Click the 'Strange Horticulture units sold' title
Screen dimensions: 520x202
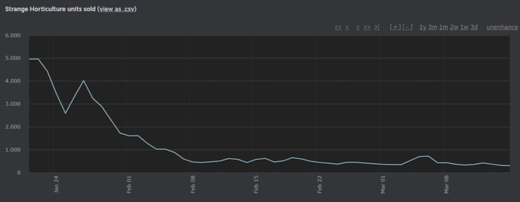tap(50, 9)
